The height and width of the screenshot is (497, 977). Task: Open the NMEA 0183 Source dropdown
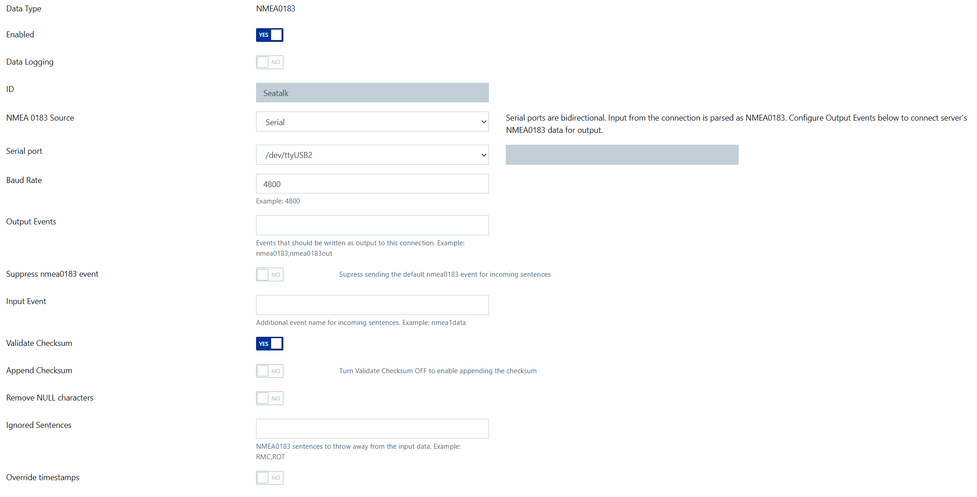pyautogui.click(x=372, y=122)
